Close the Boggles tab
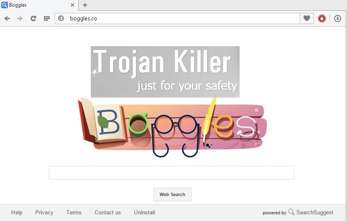 click(73, 5)
